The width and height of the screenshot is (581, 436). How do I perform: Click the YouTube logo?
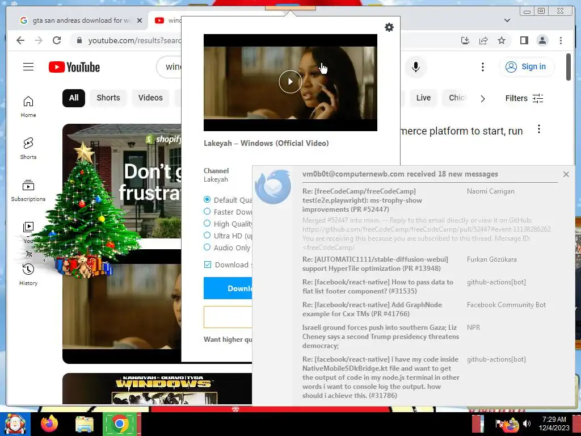(x=74, y=67)
